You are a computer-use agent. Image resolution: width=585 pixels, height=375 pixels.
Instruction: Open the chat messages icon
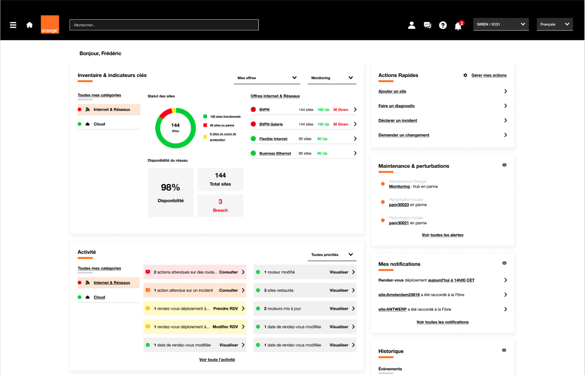coord(427,25)
